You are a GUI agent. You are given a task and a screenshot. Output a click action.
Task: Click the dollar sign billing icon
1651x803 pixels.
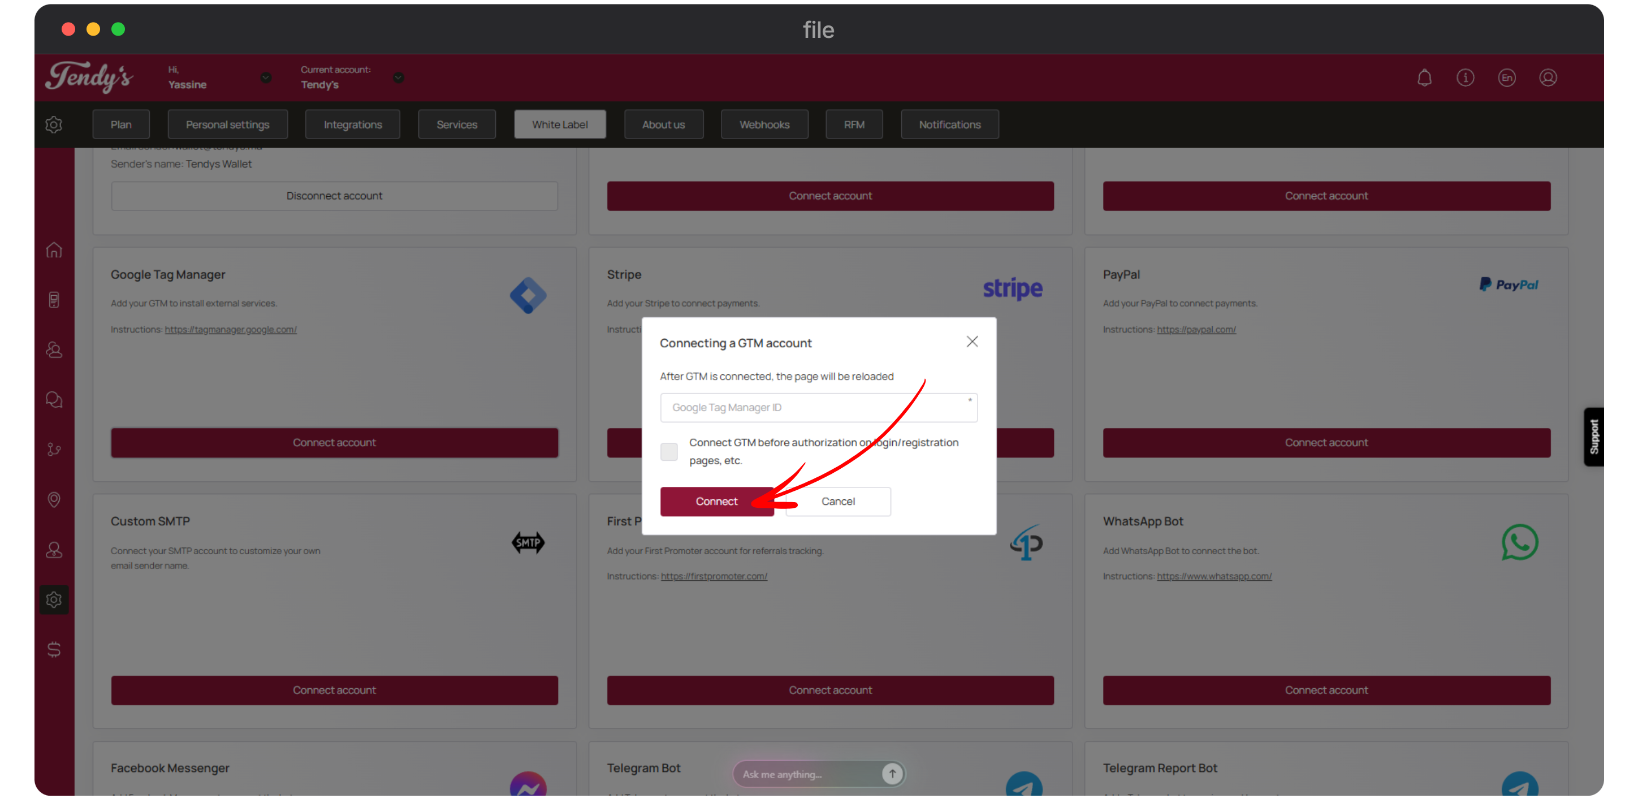tap(54, 649)
